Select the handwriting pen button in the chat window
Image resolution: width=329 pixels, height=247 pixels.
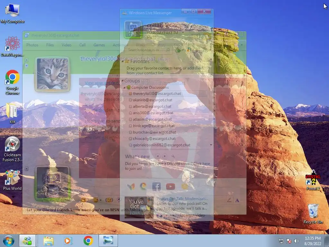coord(229,200)
